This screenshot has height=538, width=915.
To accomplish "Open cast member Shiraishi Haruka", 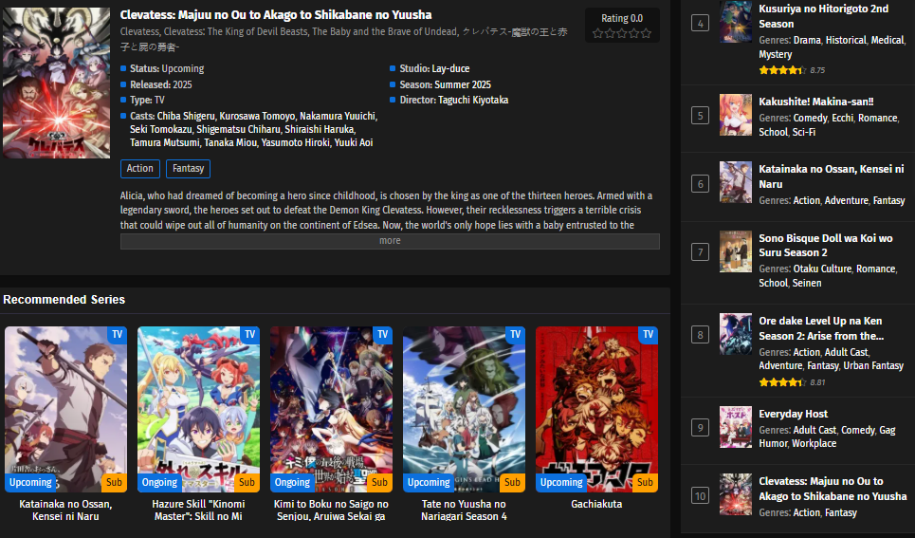I will [320, 129].
